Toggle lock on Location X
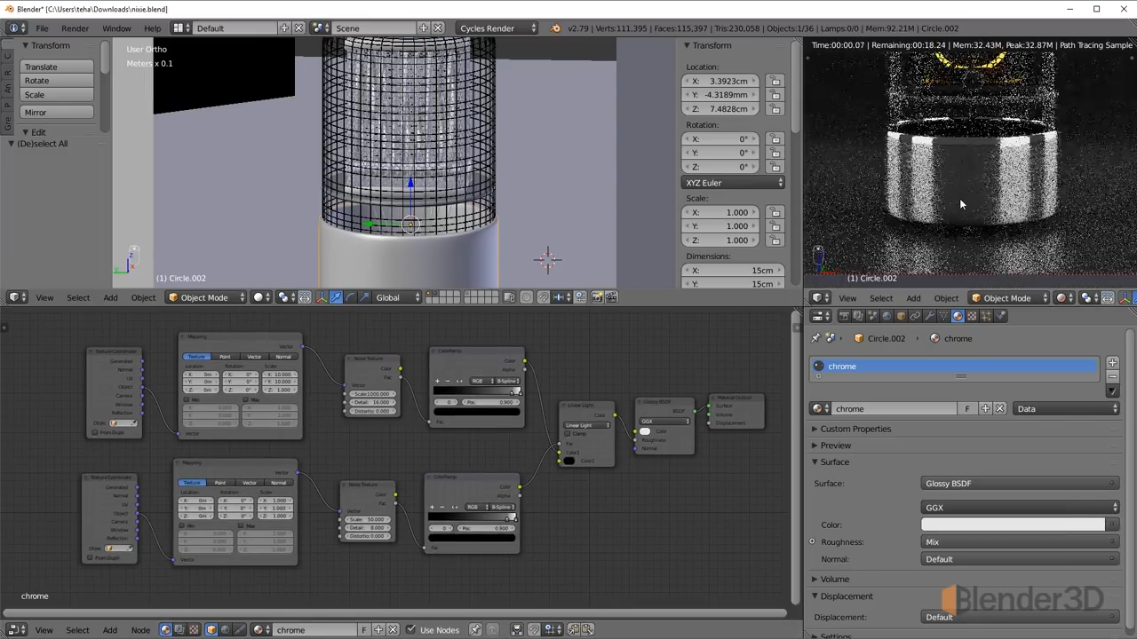The height and width of the screenshot is (639, 1137). click(775, 82)
